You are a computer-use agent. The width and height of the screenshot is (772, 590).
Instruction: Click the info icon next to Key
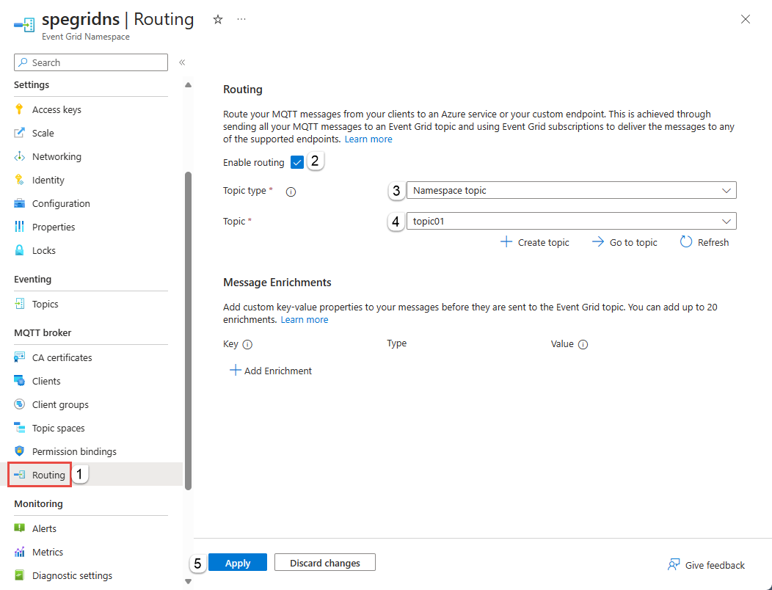[x=247, y=345]
